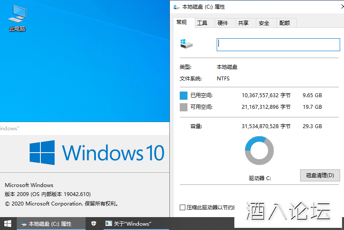This screenshot has height=230, width=344.
Task: Click the 本地磁盘 type value
Action: 227,67
